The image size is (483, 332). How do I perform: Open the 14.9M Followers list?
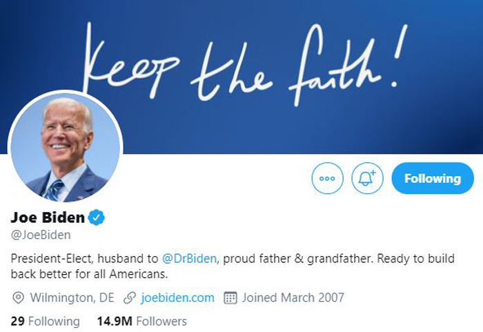click(141, 321)
